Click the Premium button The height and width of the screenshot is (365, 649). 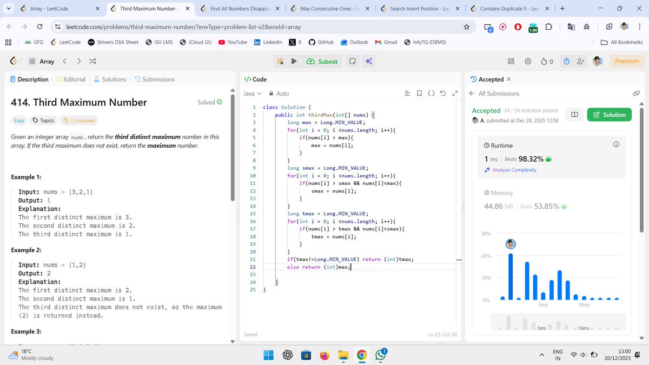click(627, 61)
